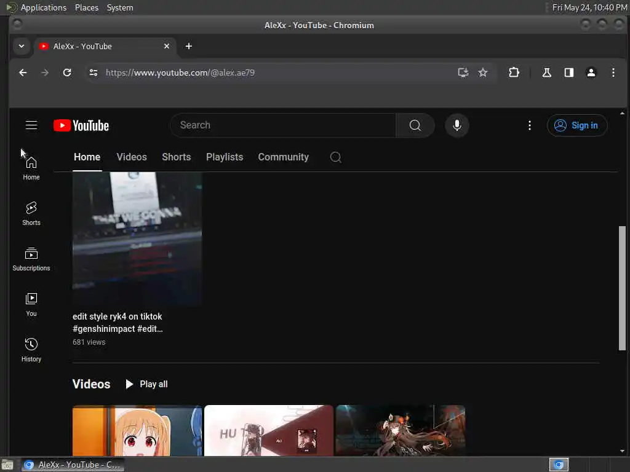630x472 pixels.
Task: Click taskbar AleXx - YouTube window button
Action: pos(73,465)
